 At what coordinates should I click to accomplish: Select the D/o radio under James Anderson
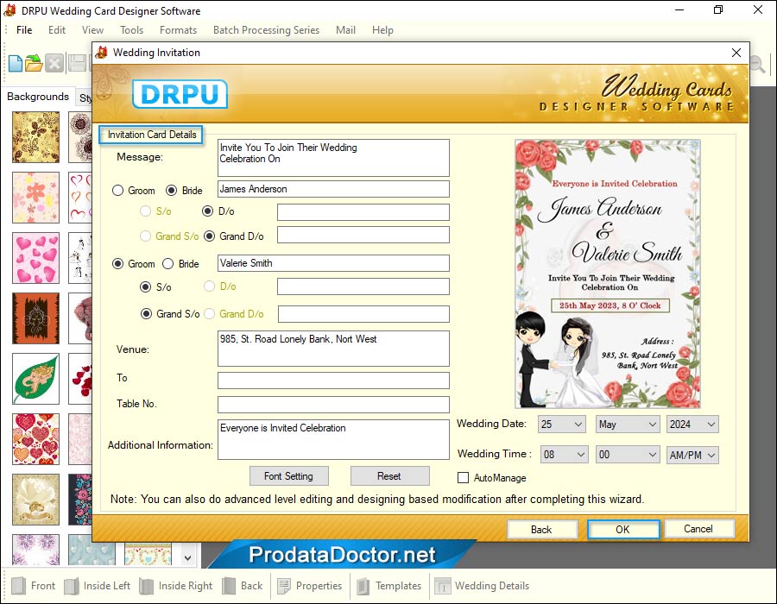pyautogui.click(x=207, y=211)
